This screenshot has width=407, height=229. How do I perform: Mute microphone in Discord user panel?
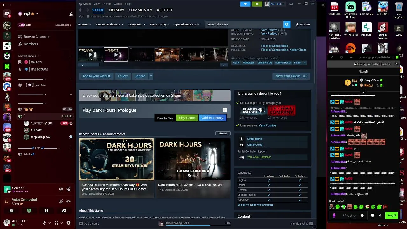44,223
